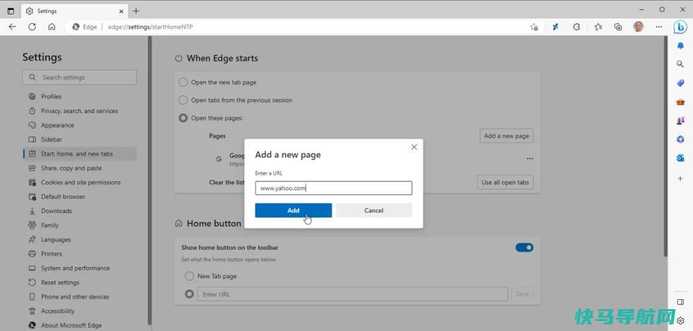Click the Home icon in toolbar

(x=52, y=27)
